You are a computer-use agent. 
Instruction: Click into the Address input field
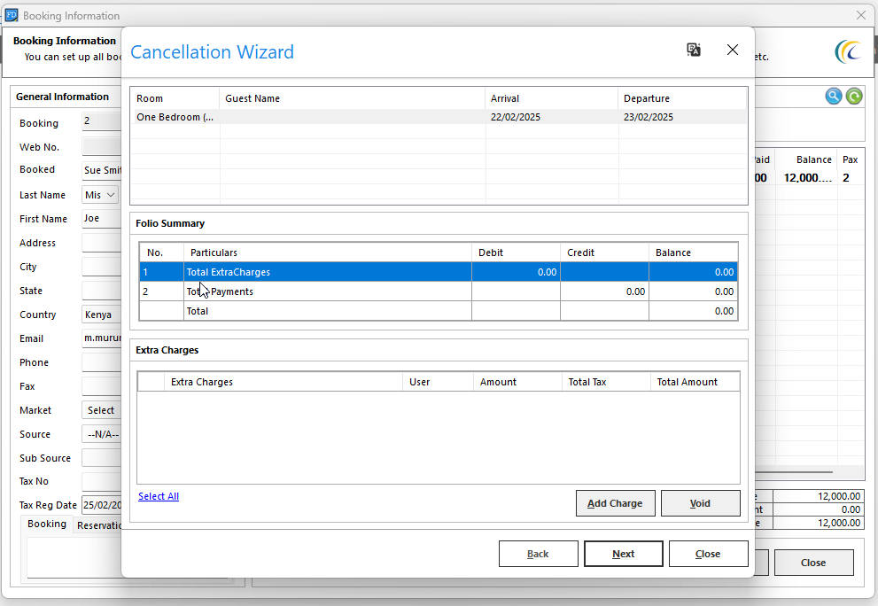click(101, 243)
